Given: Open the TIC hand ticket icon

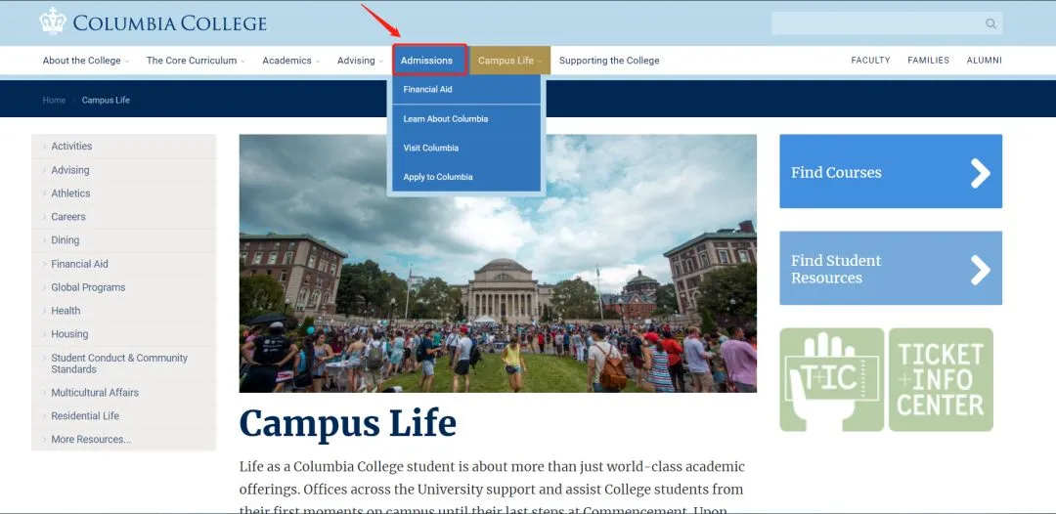Looking at the screenshot, I should pyautogui.click(x=831, y=379).
